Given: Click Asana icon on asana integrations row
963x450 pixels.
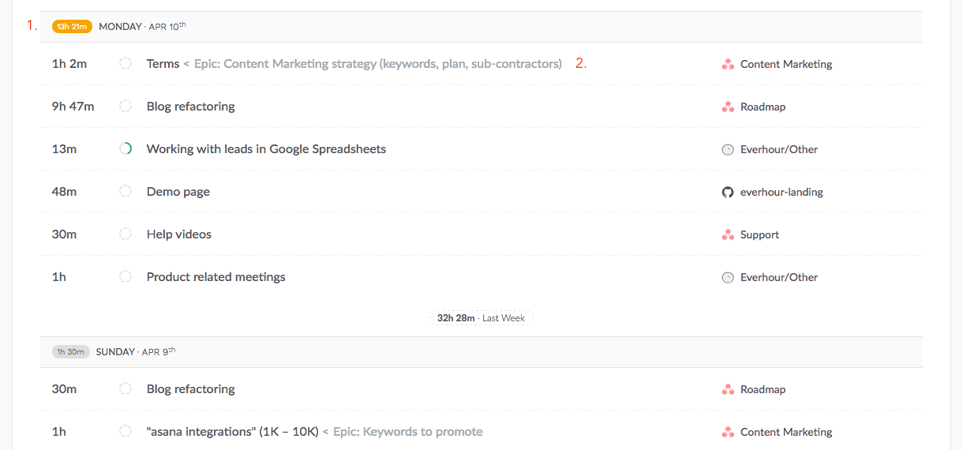Looking at the screenshot, I should coord(728,432).
